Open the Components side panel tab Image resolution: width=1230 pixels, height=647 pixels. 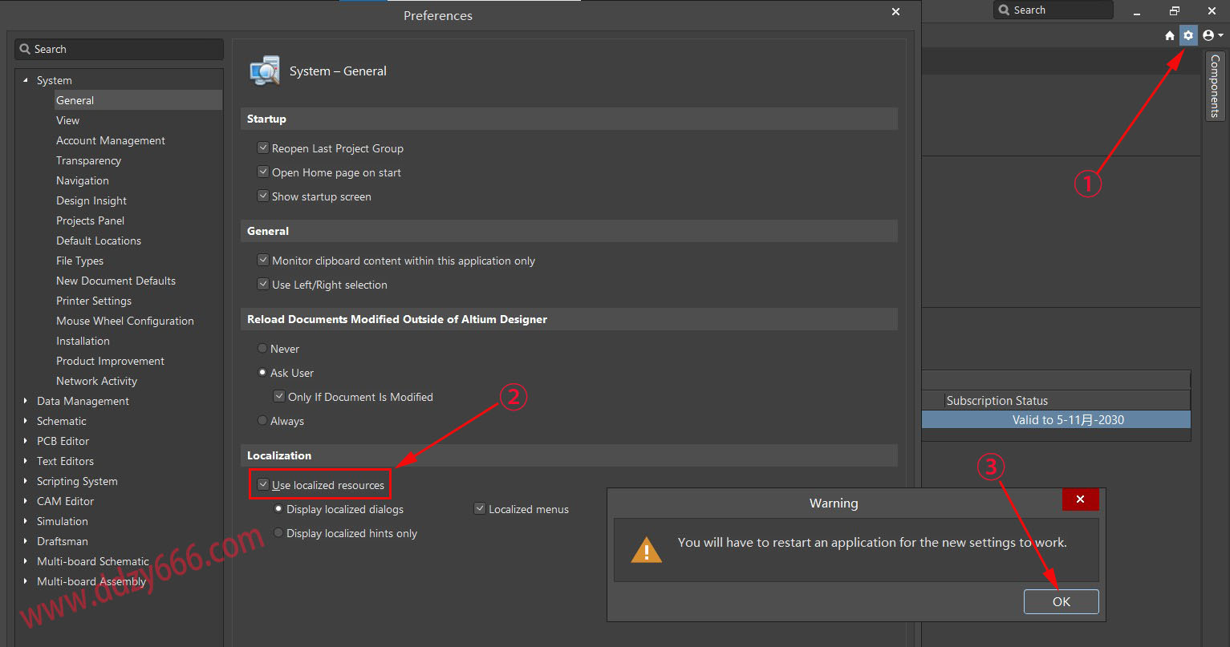1215,87
